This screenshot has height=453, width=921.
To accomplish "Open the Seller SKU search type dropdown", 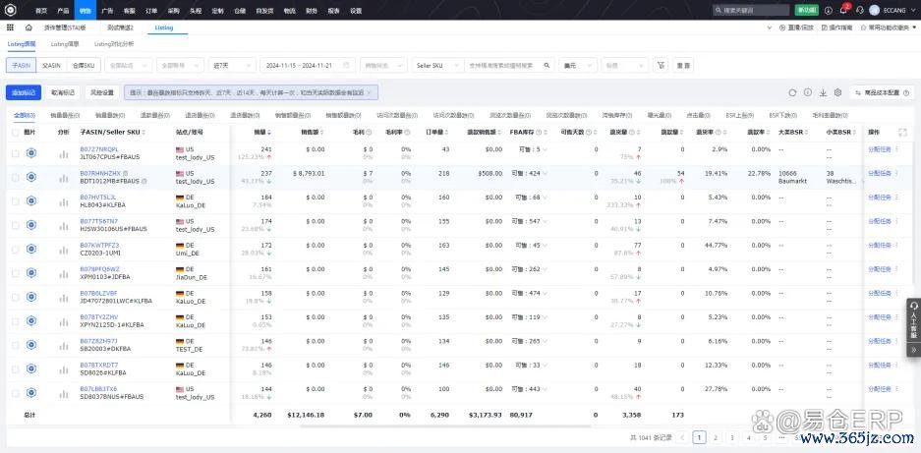I will [x=437, y=65].
